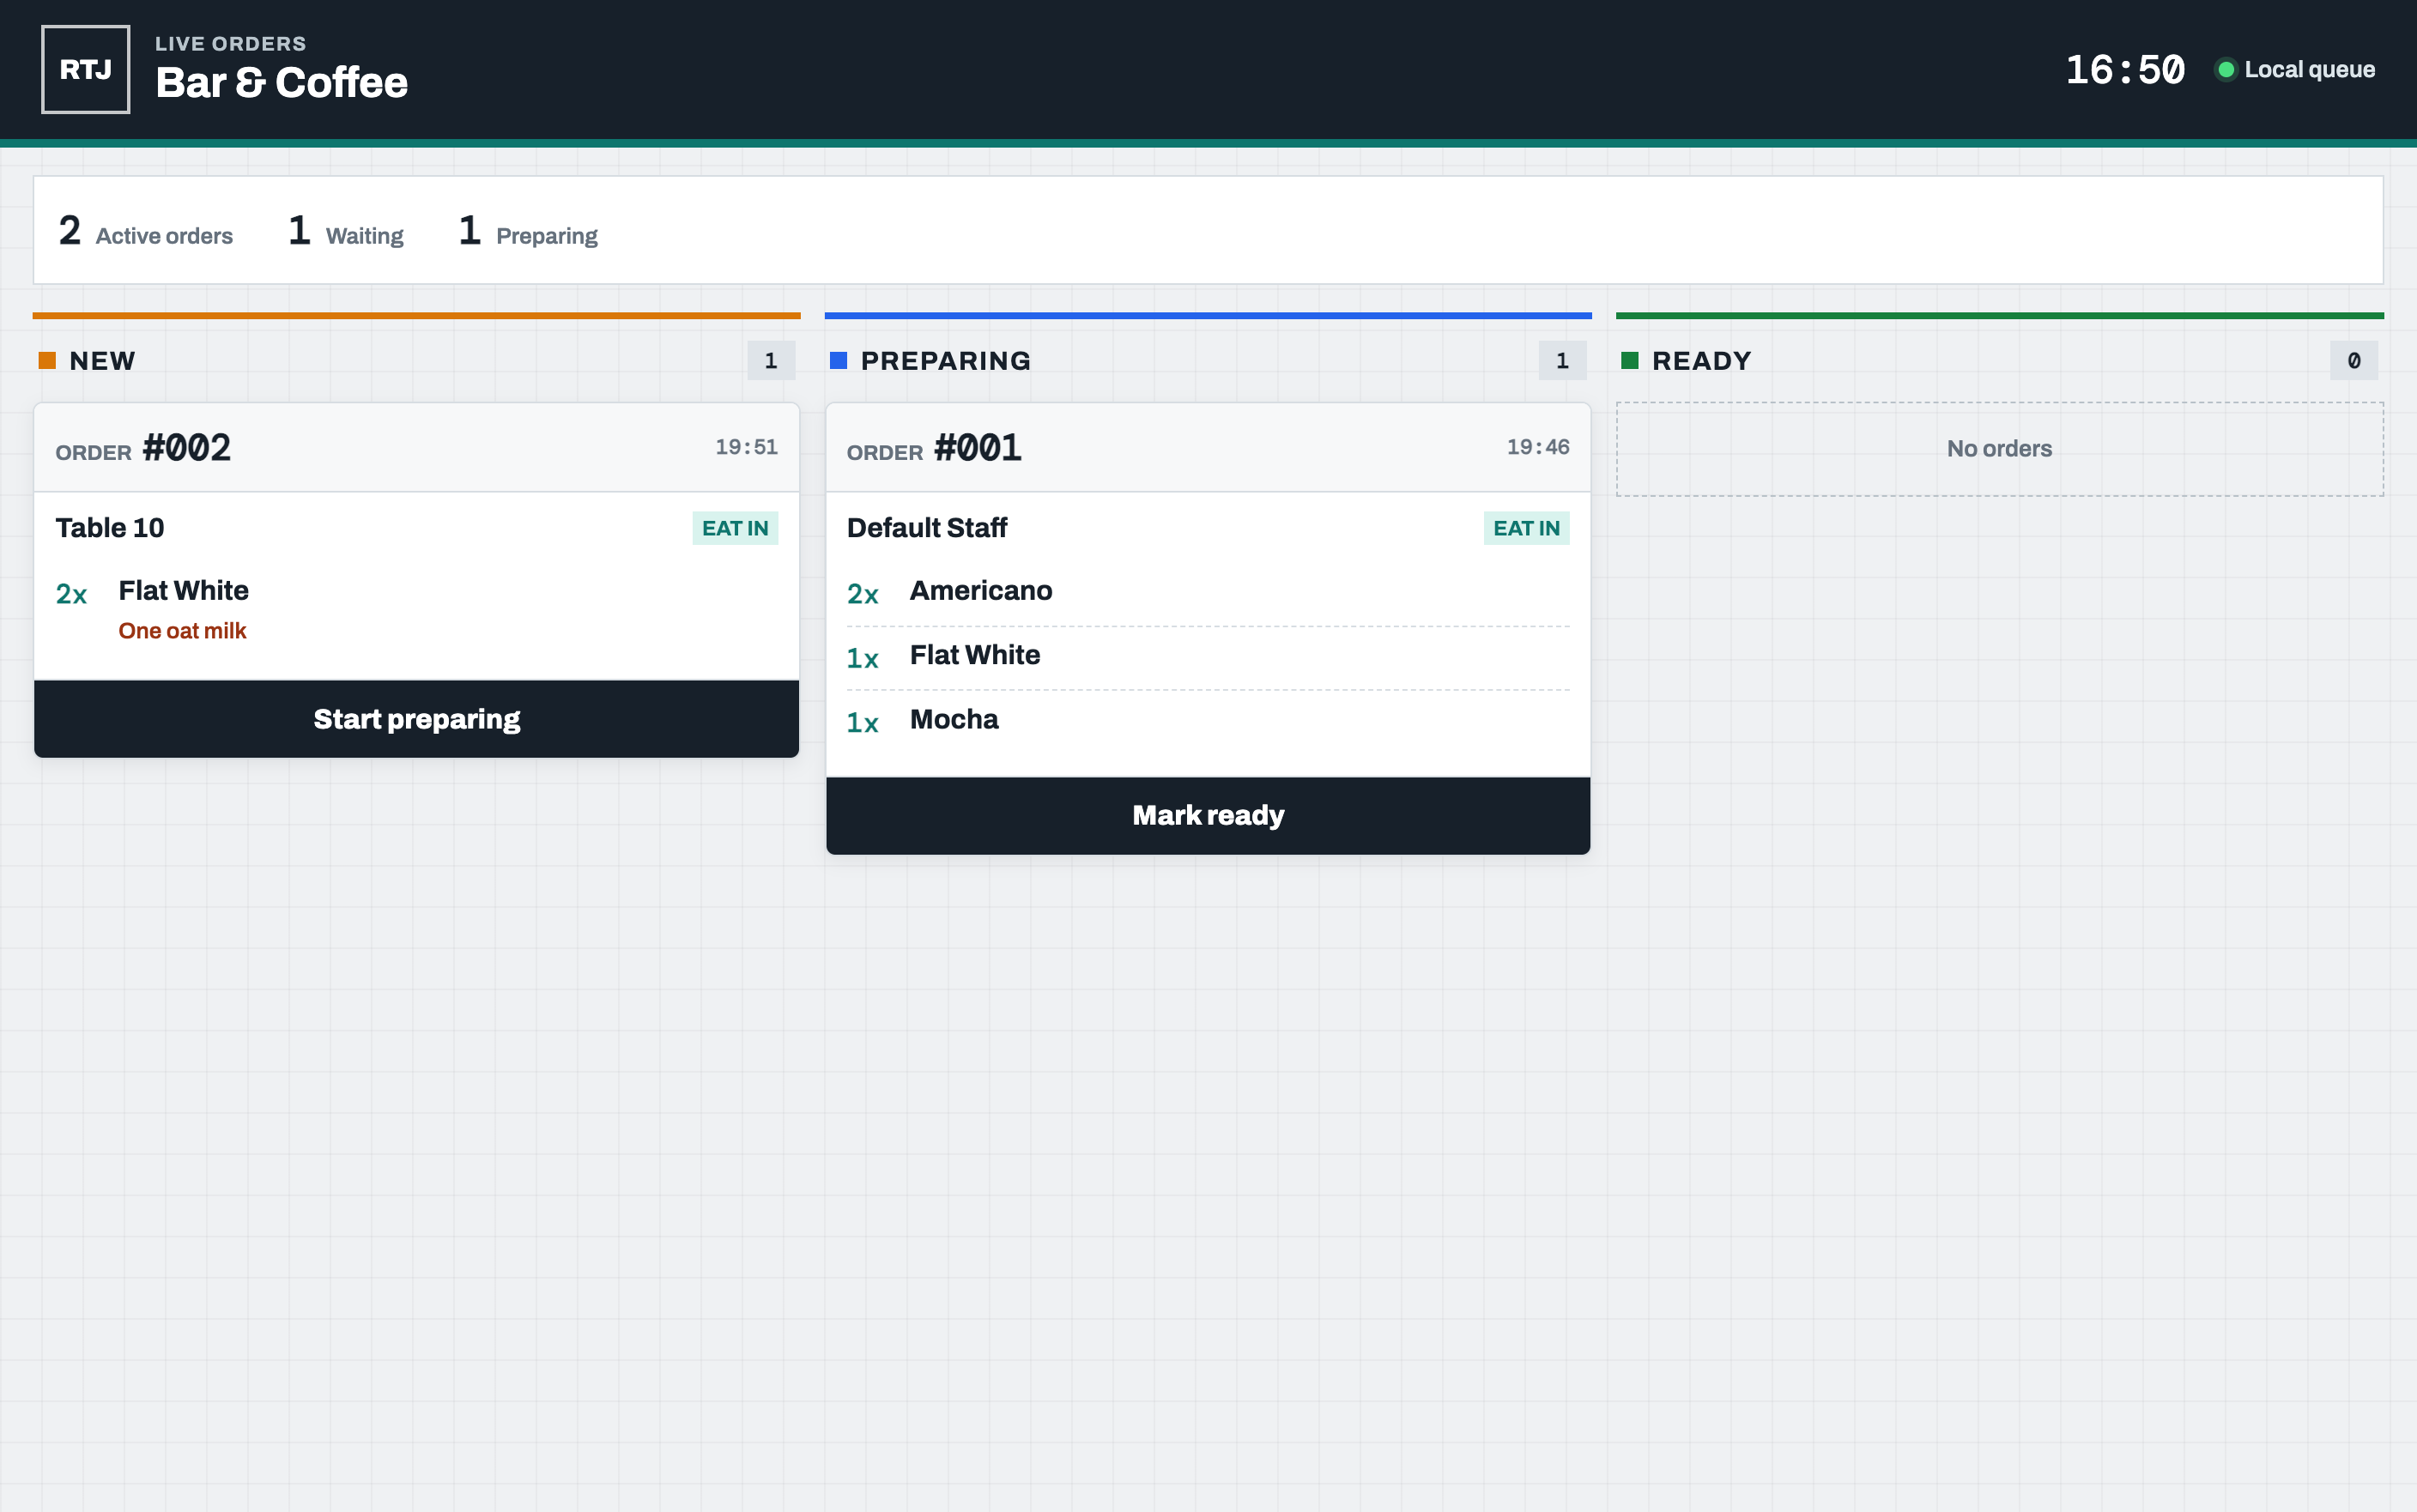Open the order #001 card header
The image size is (2417, 1512).
pos(1208,447)
